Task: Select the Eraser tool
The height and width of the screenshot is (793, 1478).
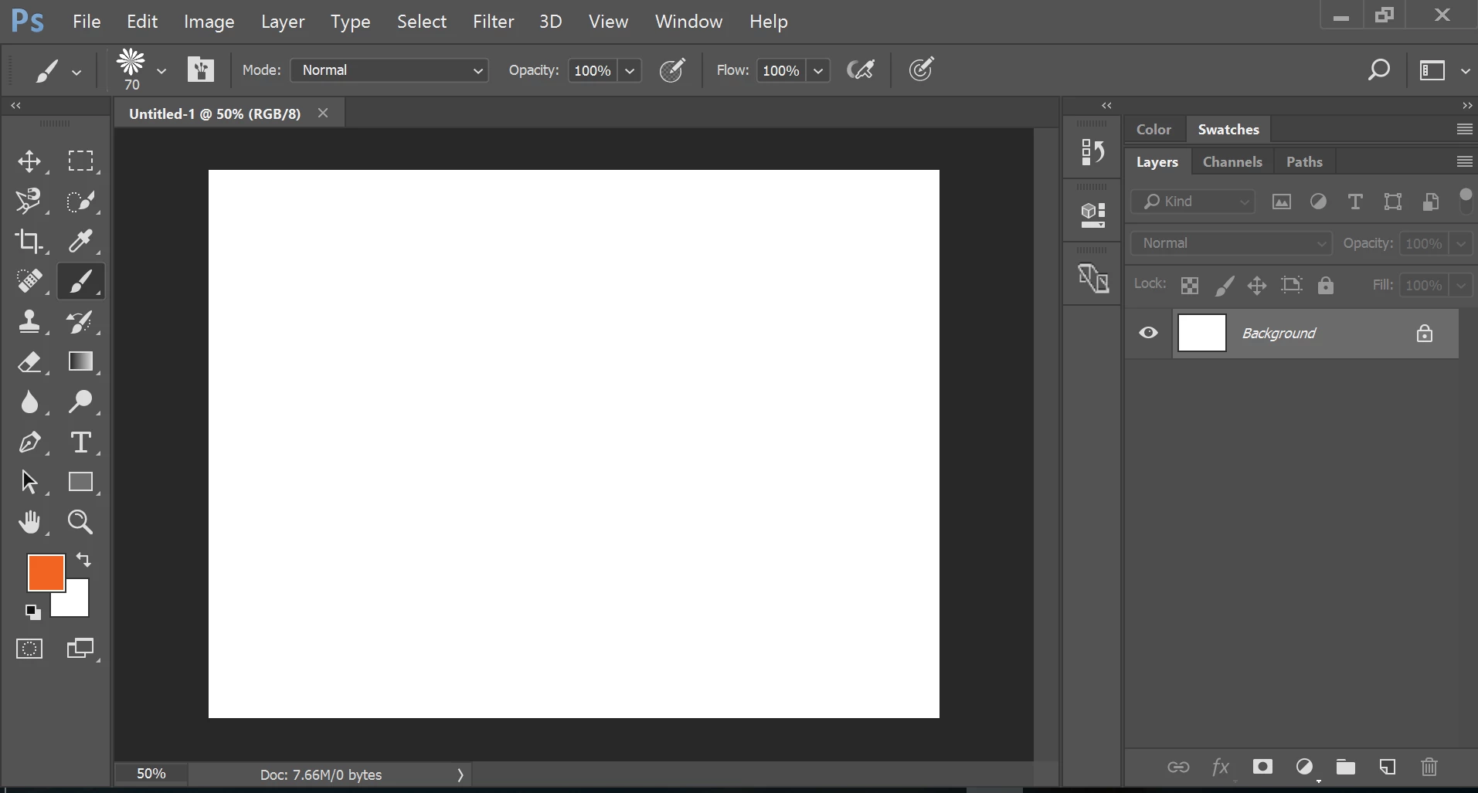Action: click(x=29, y=361)
